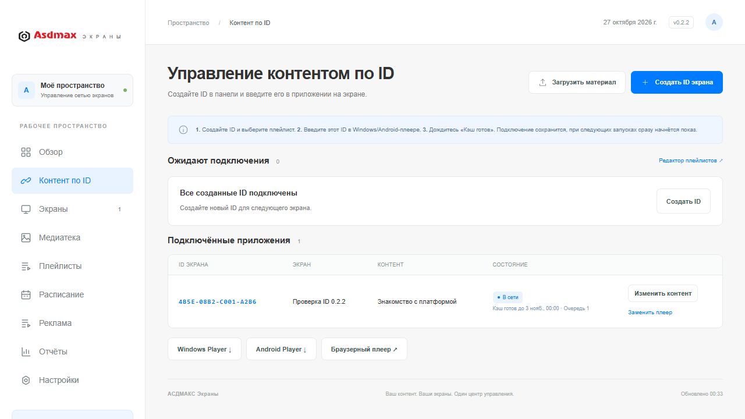Click the info icon in the instructions banner
The height and width of the screenshot is (419, 745).
point(183,130)
